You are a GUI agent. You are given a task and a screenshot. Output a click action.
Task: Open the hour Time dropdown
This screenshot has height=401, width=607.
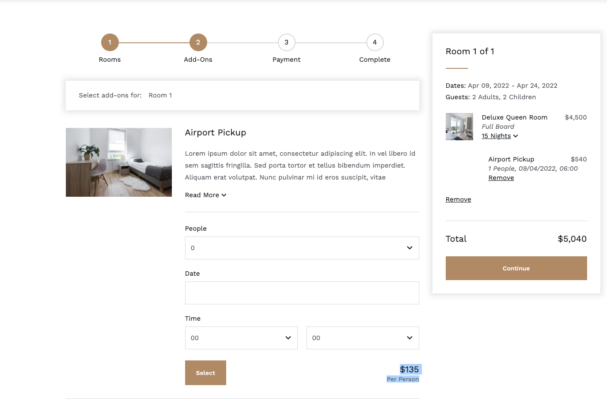click(x=241, y=338)
